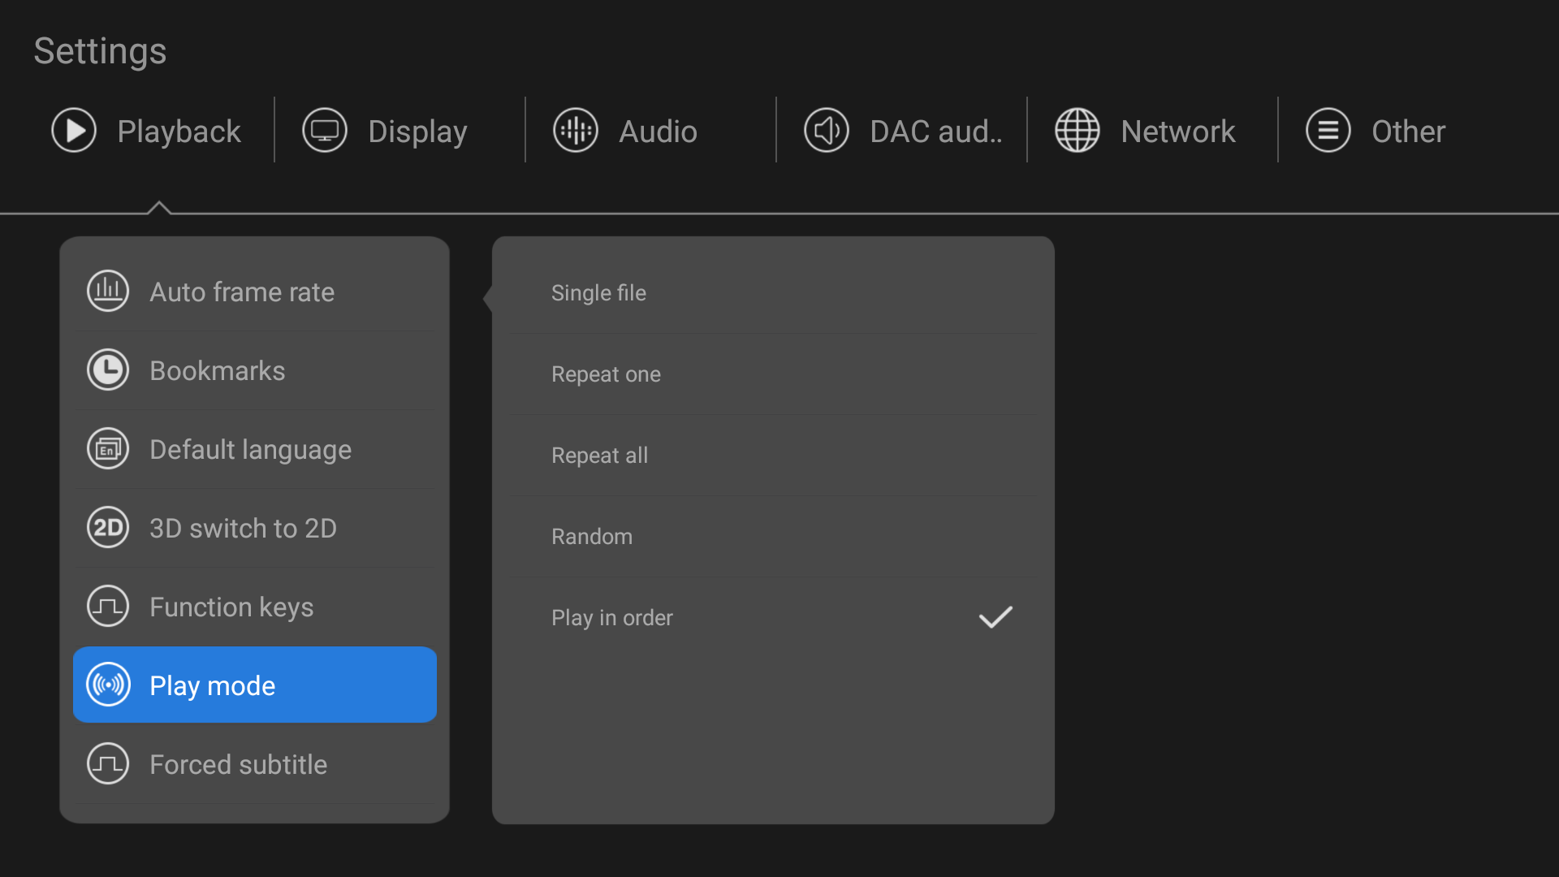1559x877 pixels.
Task: Open the Other settings tab
Action: 1404,131
